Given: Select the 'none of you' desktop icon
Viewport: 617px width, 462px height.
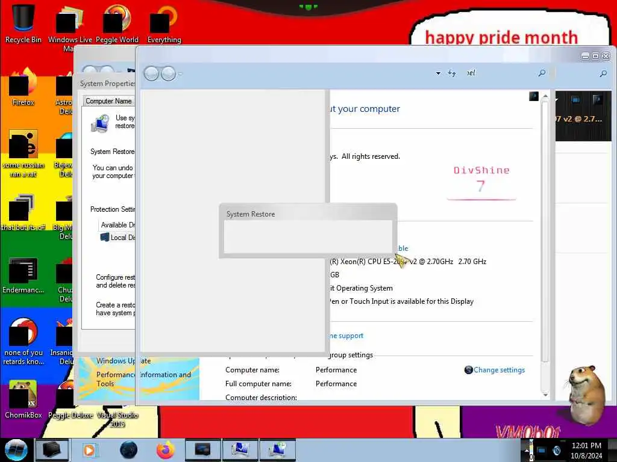Looking at the screenshot, I should [x=23, y=341].
